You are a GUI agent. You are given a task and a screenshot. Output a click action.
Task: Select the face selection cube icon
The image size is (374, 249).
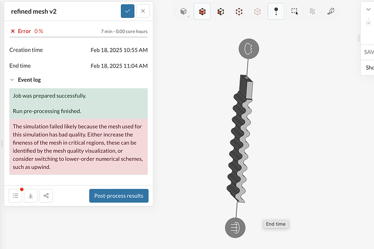[221, 11]
